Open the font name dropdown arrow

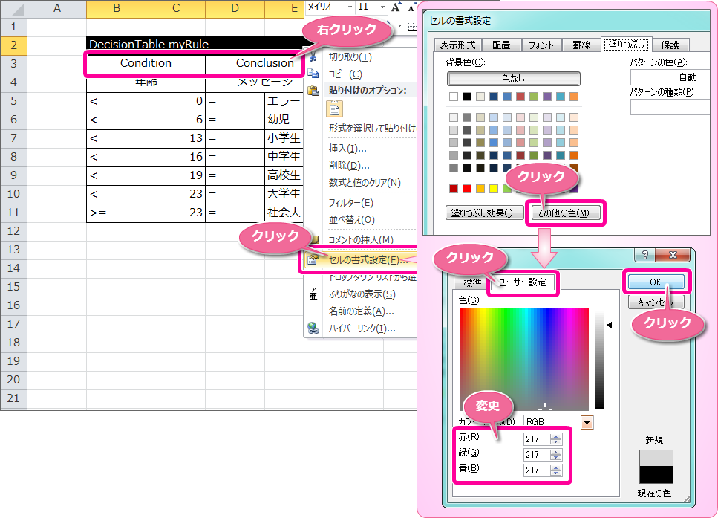[350, 7]
